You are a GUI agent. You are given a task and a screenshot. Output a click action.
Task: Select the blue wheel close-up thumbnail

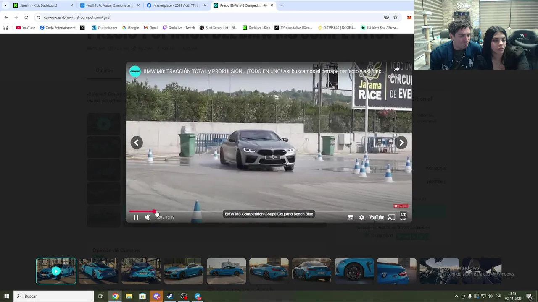tap(354, 271)
